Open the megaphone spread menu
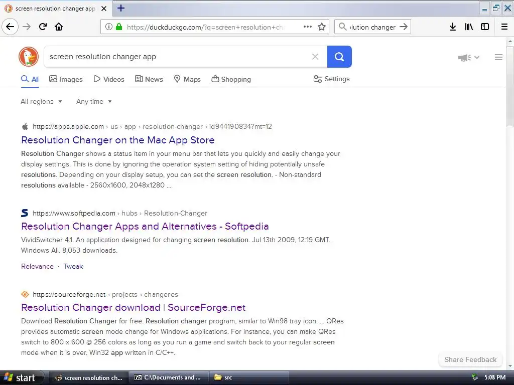The width and height of the screenshot is (514, 385). [x=469, y=58]
